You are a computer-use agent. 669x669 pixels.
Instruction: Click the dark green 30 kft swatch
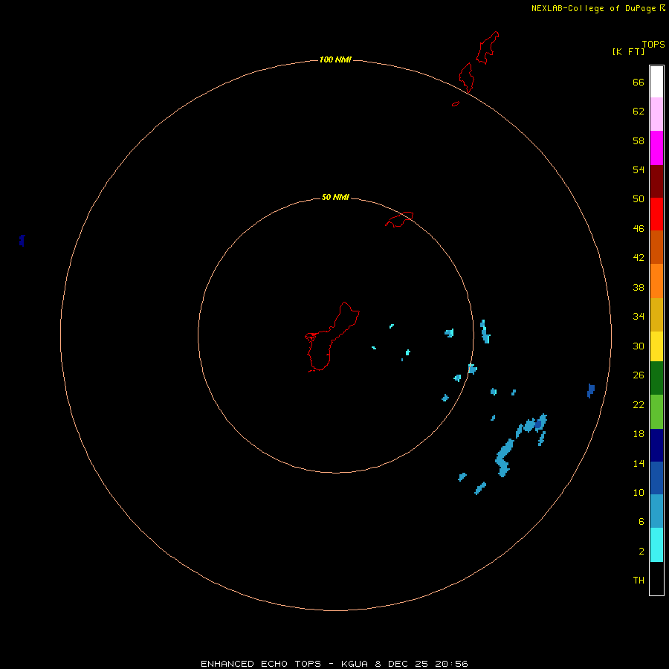656,378
